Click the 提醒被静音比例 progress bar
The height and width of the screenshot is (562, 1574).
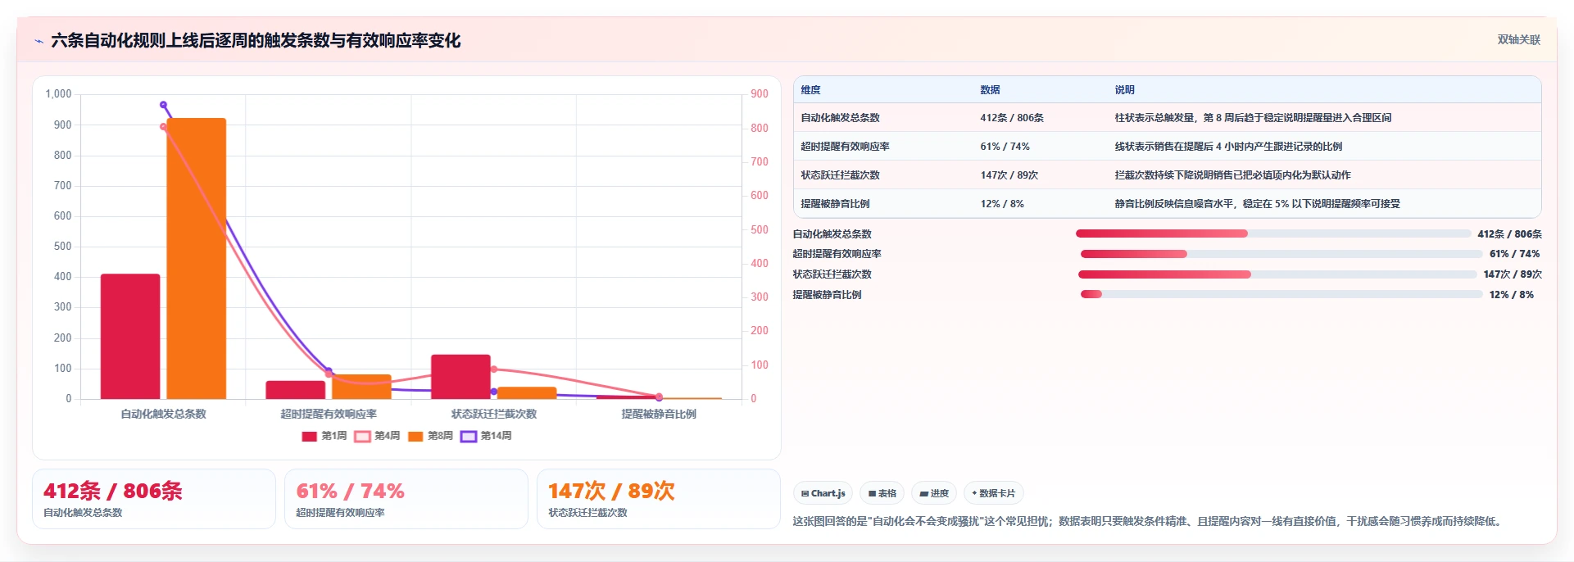click(x=1281, y=294)
